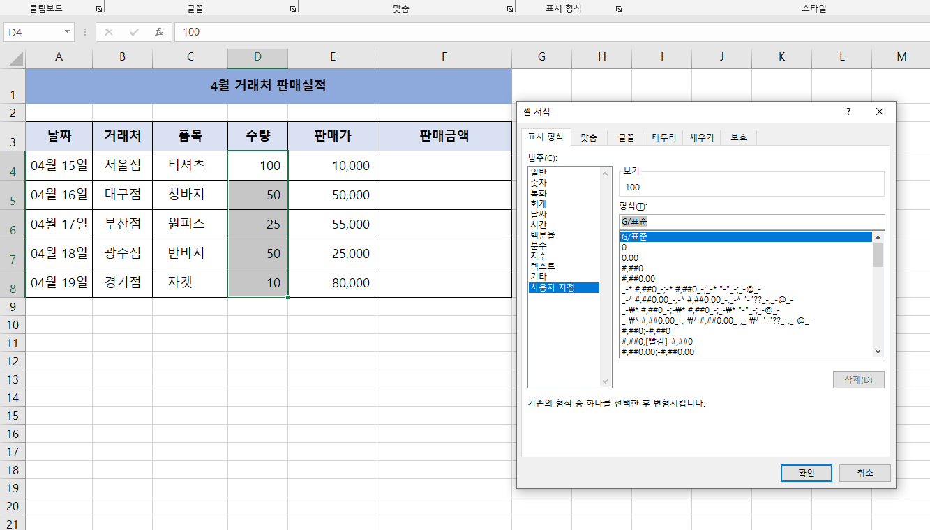The height and width of the screenshot is (530, 930).
Task: Select row 4 header
Action: [x=13, y=166]
